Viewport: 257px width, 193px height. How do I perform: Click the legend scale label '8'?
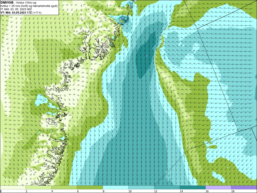coord(103,191)
